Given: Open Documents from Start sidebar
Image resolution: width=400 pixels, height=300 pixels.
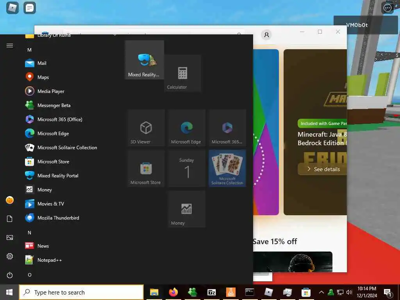Looking at the screenshot, I should (x=10, y=219).
